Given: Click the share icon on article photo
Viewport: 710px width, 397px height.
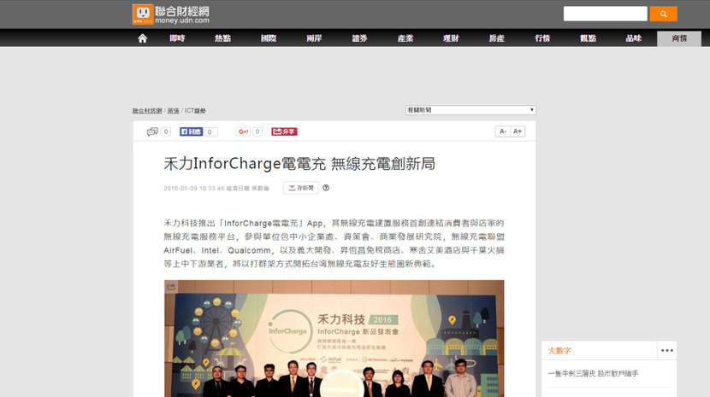Looking at the screenshot, I should [171, 287].
